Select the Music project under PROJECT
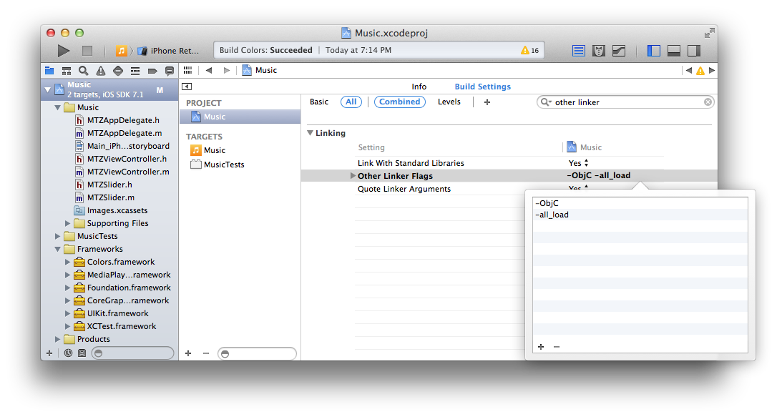Viewport: 782px width, 417px height. coord(240,117)
